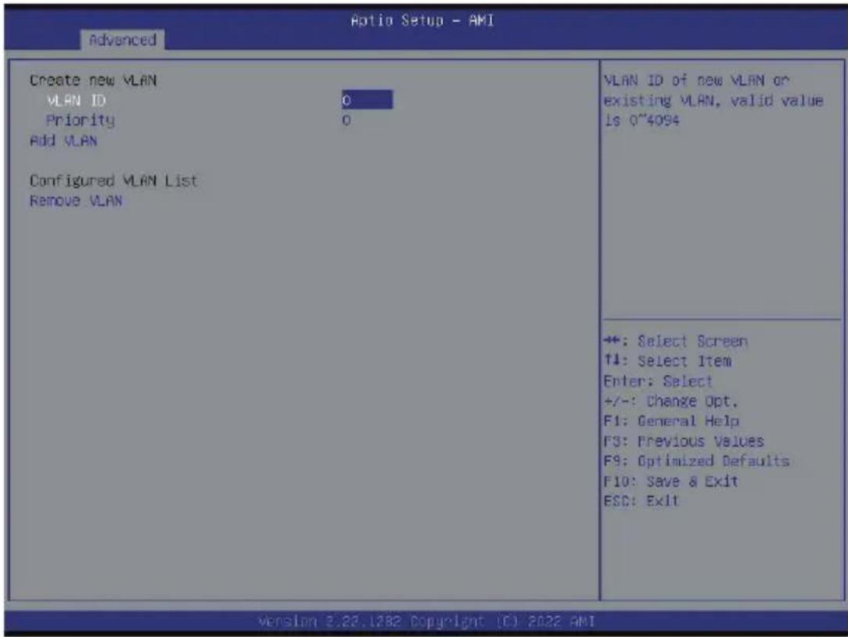Click the Aptio Setup - AMI title
Viewport: 848px width, 637px height.
click(422, 20)
